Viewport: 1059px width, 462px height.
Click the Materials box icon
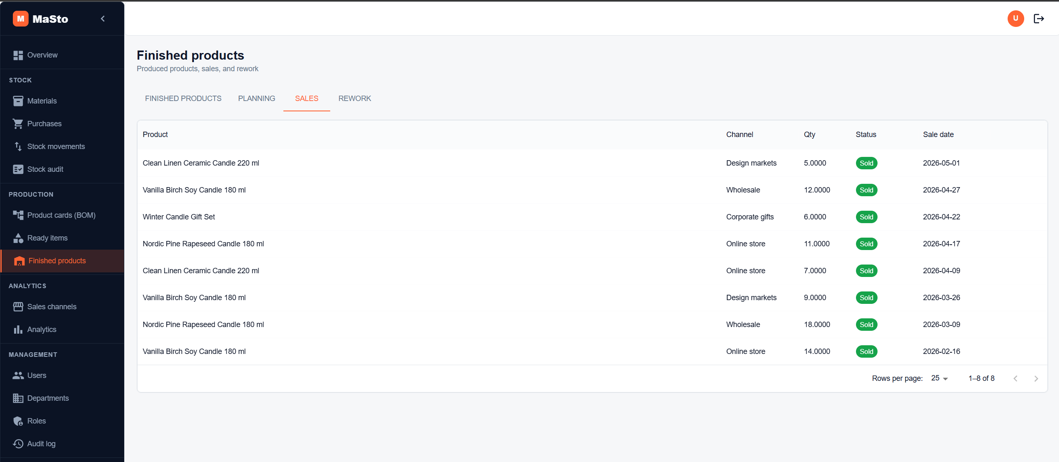(18, 101)
